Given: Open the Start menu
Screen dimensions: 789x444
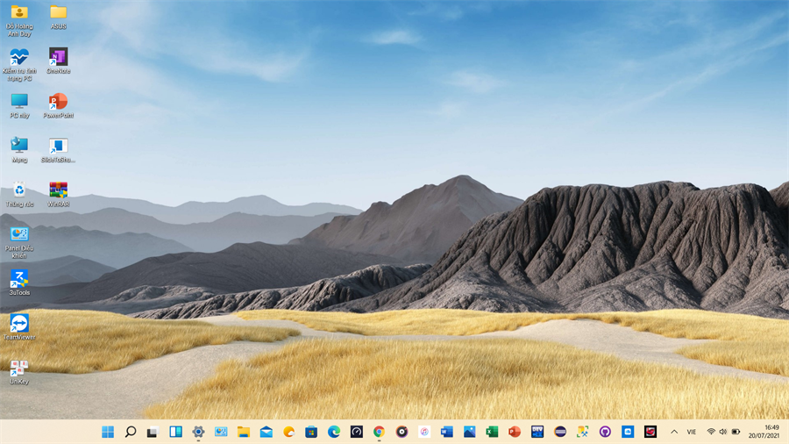Looking at the screenshot, I should click(108, 432).
